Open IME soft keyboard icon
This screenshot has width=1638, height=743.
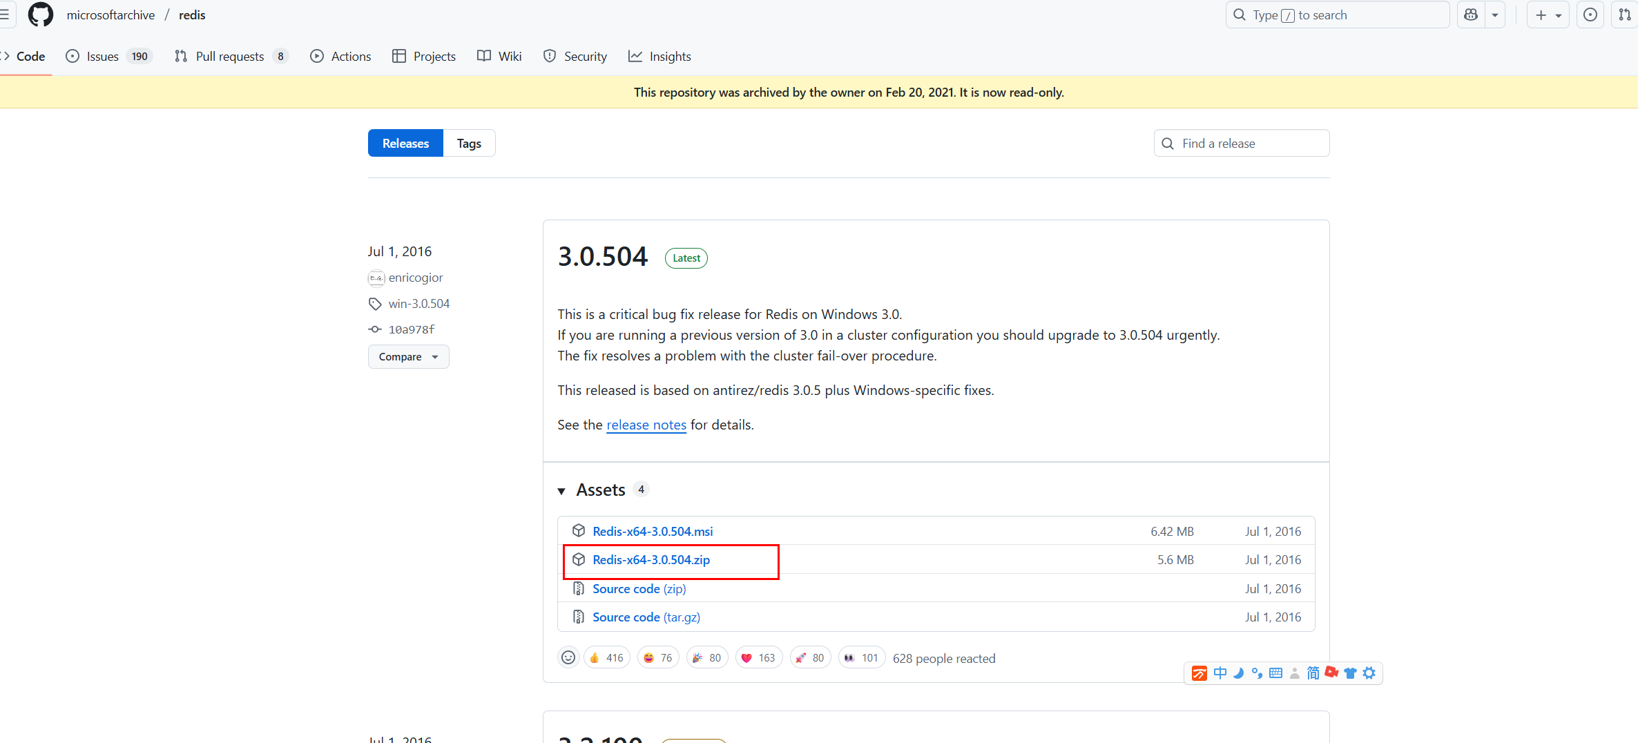pyautogui.click(x=1276, y=673)
